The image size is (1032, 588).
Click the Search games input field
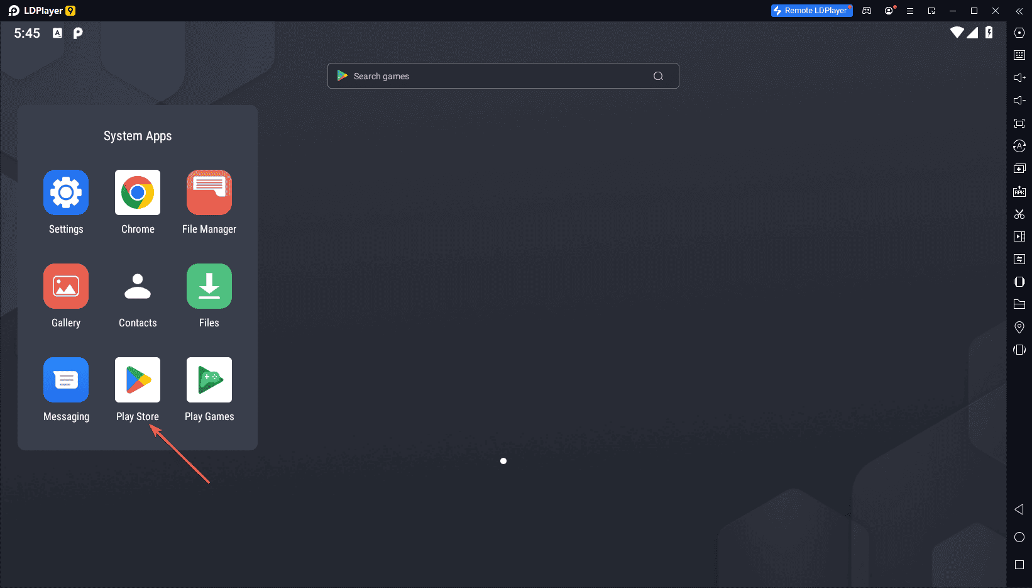click(x=503, y=76)
